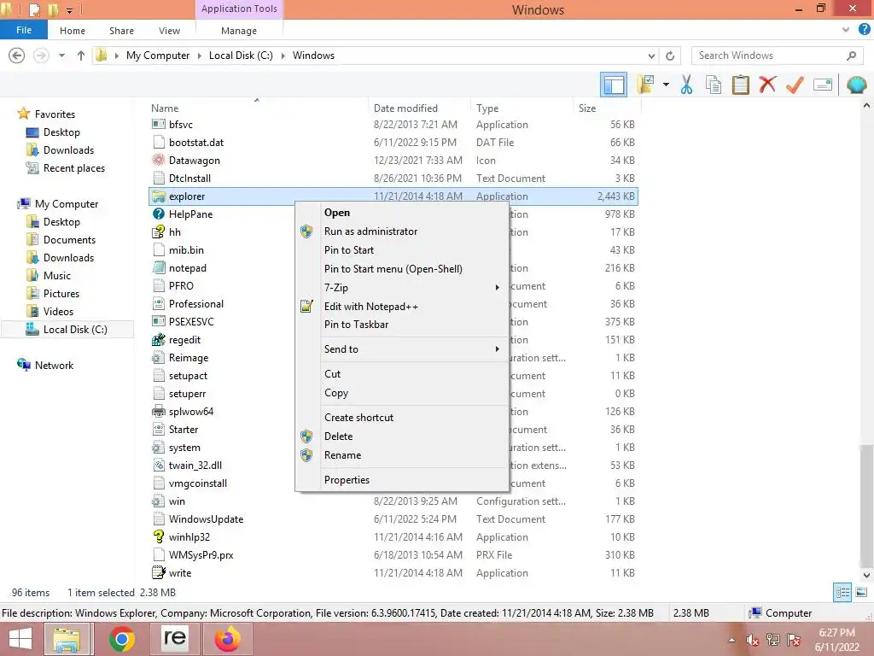This screenshot has height=656, width=874.
Task: Click the email envelope toolbar icon
Action: (x=823, y=85)
